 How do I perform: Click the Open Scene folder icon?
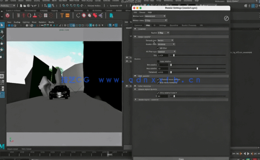24,6
